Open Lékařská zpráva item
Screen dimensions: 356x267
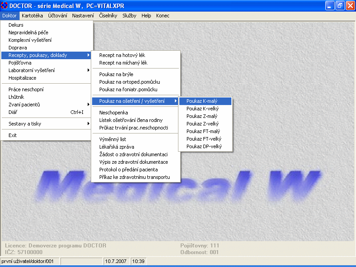tap(136, 147)
